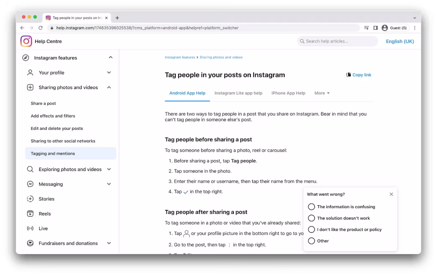Click the Stories icon in sidebar

tap(30, 199)
